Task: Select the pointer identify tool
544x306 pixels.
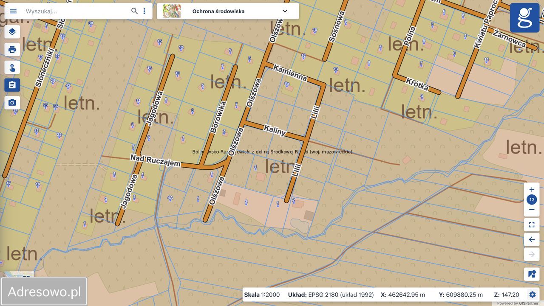Action: coord(12,67)
